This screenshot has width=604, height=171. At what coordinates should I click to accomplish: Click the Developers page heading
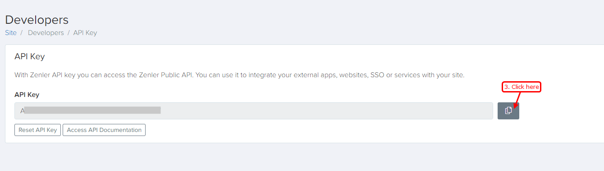click(37, 20)
